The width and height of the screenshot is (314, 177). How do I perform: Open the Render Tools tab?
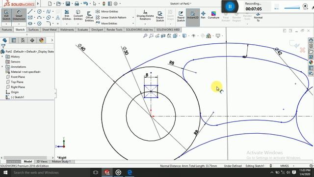114,29
